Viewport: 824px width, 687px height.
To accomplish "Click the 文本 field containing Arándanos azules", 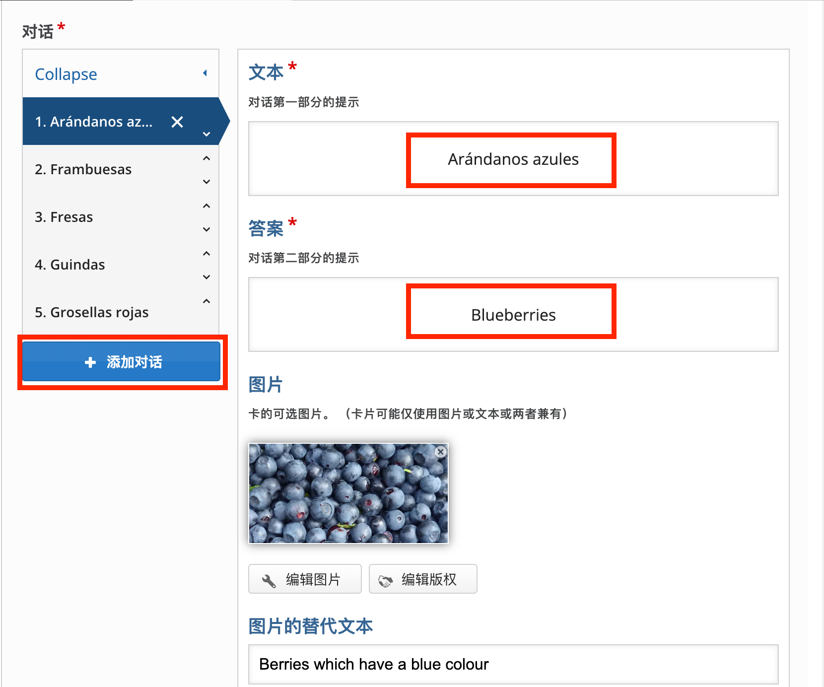I will (512, 159).
